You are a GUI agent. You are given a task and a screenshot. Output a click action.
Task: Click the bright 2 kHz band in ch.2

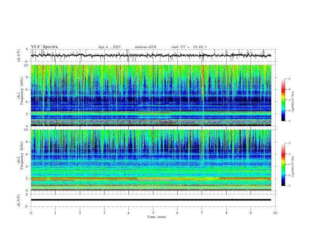pos(151,178)
